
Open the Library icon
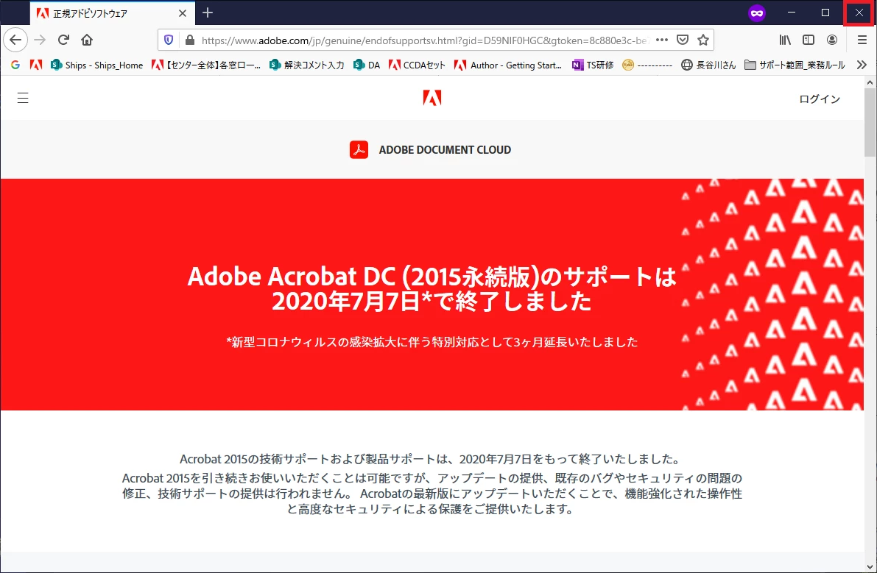[785, 40]
